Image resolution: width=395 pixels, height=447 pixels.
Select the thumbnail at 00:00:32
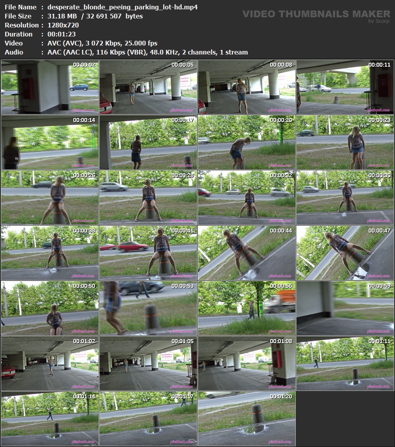(x=247, y=198)
